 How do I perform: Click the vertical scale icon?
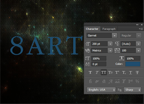coord(87,58)
